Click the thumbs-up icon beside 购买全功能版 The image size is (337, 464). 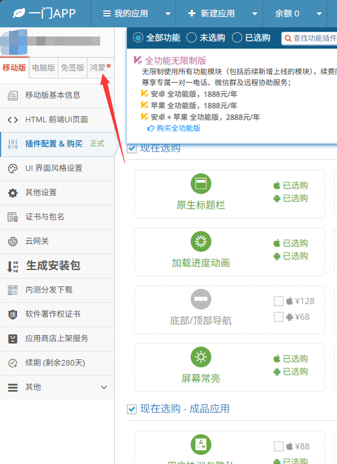151,128
